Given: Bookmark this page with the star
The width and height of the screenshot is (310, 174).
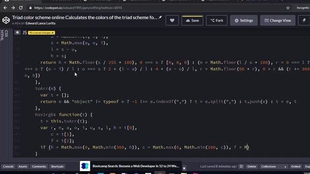Looking at the screenshot, I should [x=288, y=8].
